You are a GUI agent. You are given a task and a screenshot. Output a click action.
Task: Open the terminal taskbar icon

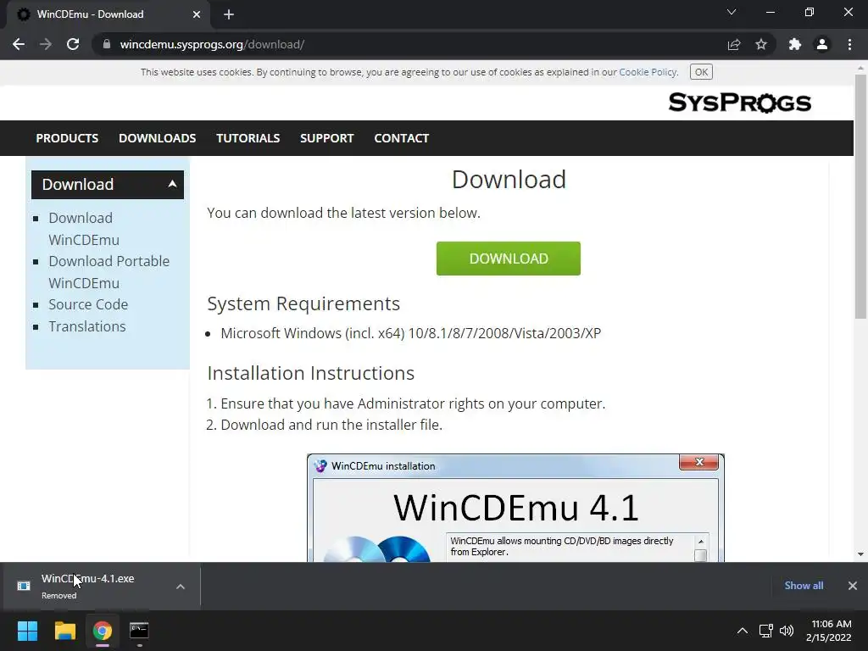(x=139, y=631)
